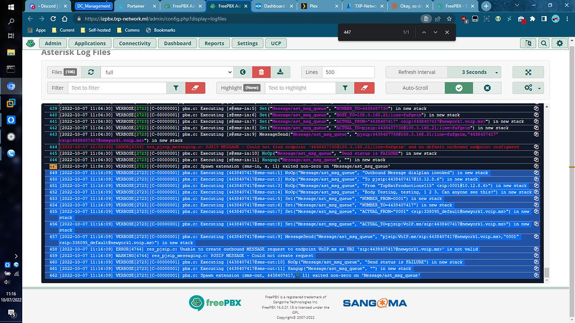Viewport: 575px width, 323px height.
Task: Expand log viewer to fullscreen
Action: click(528, 72)
